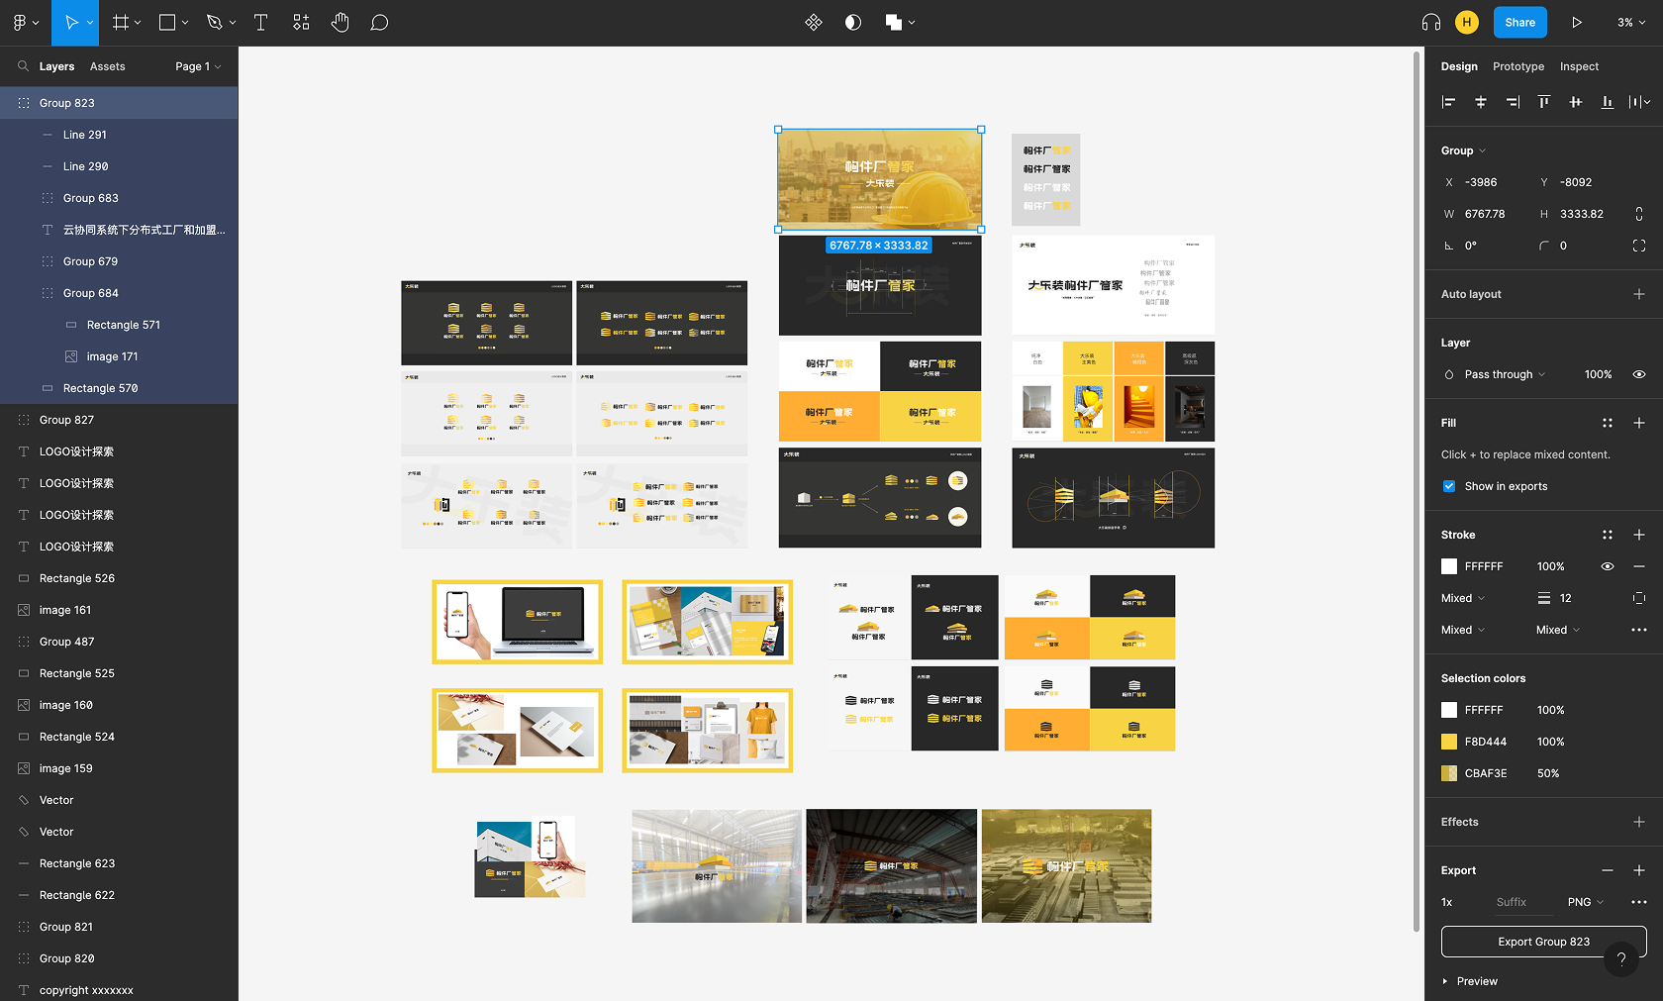Open the Figma main menu
The image size is (1663, 1001).
(x=25, y=23)
